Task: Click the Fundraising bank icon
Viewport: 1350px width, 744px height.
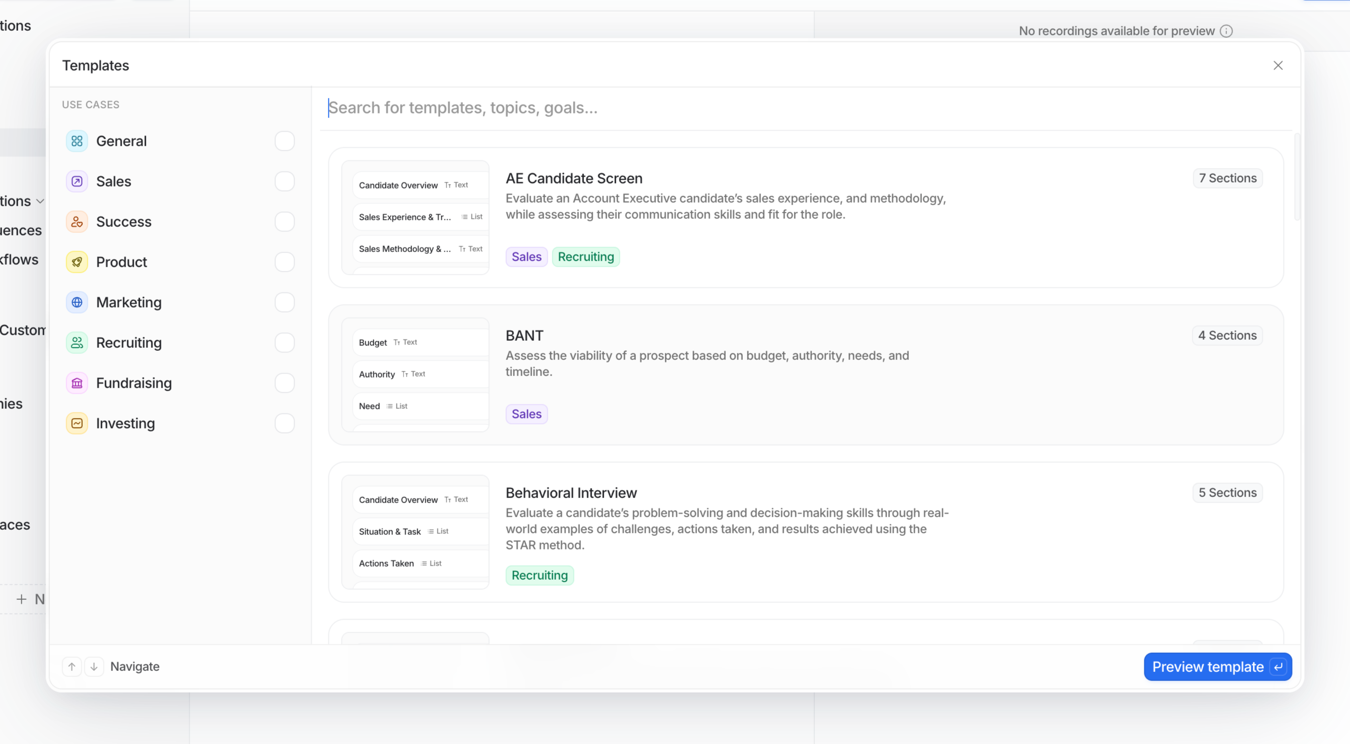Action: 77,383
